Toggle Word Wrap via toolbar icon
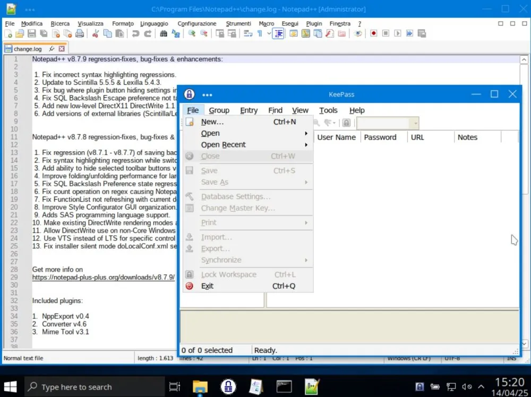The image size is (531, 397). (247, 33)
